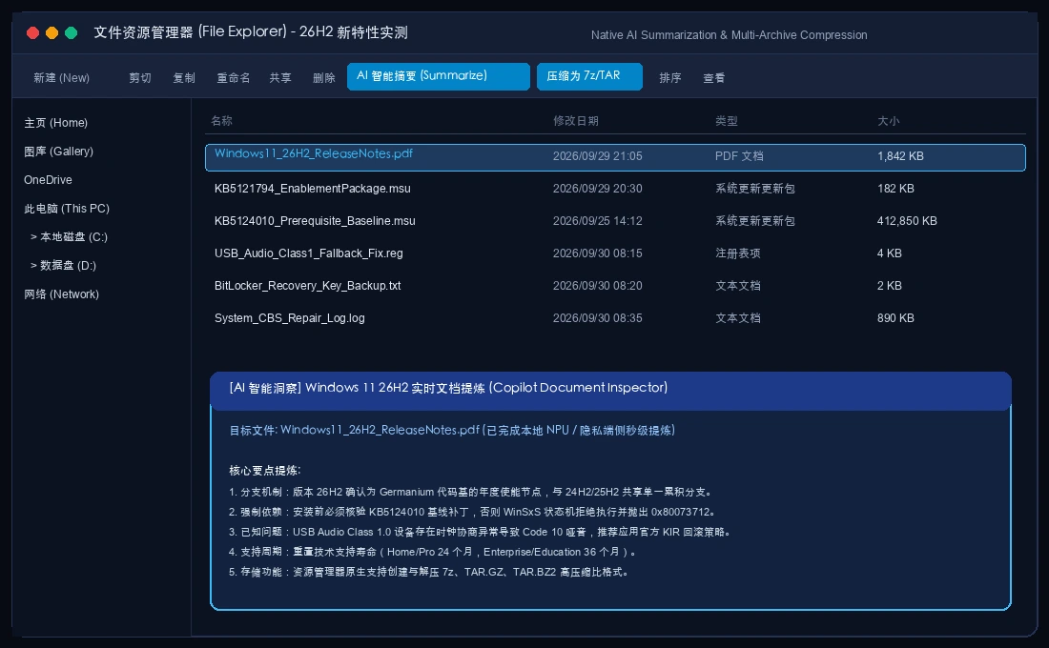Screen dimensions: 1049x648
Task: Click date 2026/09/25 14:12 cell
Action: 597,221
